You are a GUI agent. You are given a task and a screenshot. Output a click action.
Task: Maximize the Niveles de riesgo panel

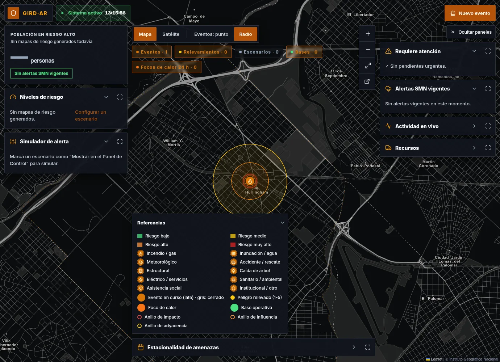coord(120,97)
